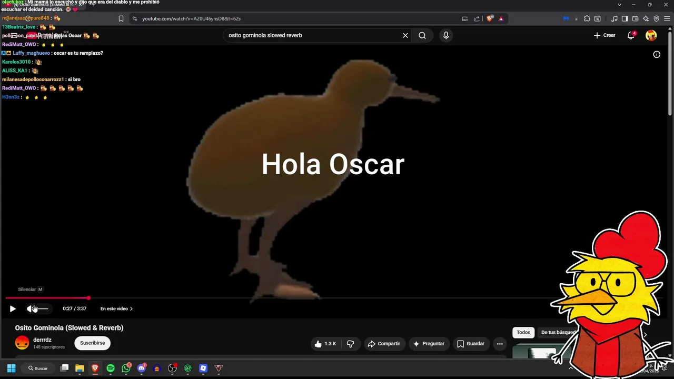The image size is (674, 379).
Task: Open OBS Studio from the taskbar
Action: (172, 368)
